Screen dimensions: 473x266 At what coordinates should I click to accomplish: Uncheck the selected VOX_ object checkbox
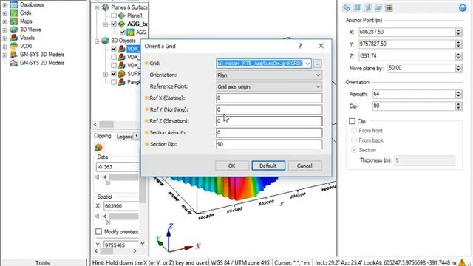pos(114,49)
